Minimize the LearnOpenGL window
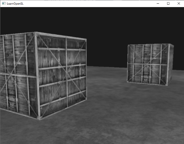The width and height of the screenshot is (184, 144). [x=158, y=3]
